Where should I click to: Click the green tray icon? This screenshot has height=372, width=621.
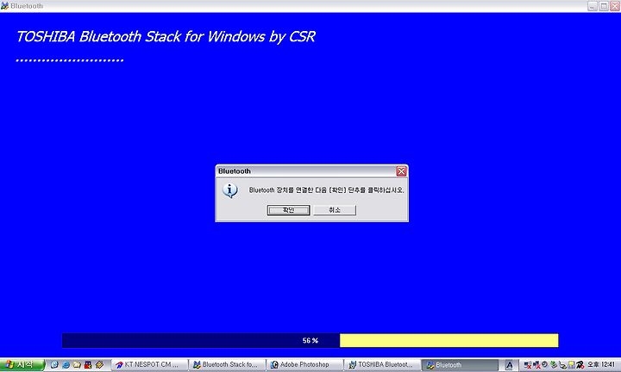(x=554, y=364)
